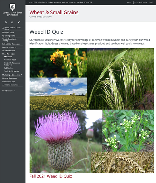Click Request Info in top bar
This screenshot has width=156, height=183.
point(141,2)
